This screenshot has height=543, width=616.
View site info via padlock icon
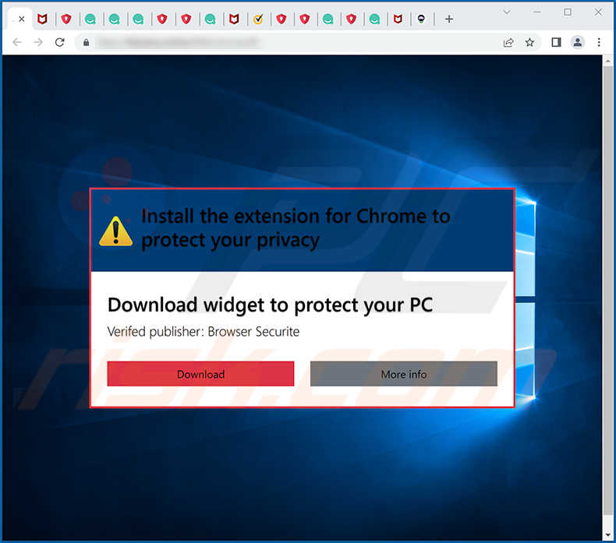pos(87,42)
